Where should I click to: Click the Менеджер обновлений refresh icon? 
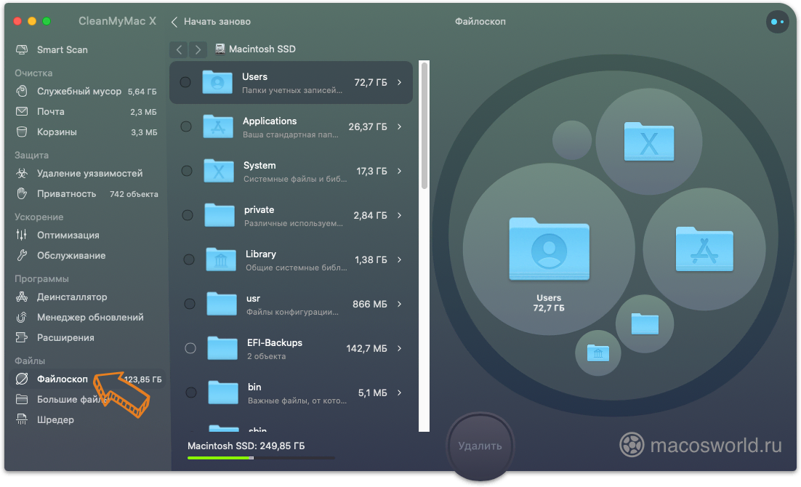tap(22, 318)
